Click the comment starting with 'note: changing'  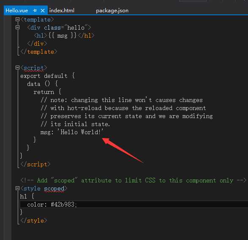(x=122, y=100)
